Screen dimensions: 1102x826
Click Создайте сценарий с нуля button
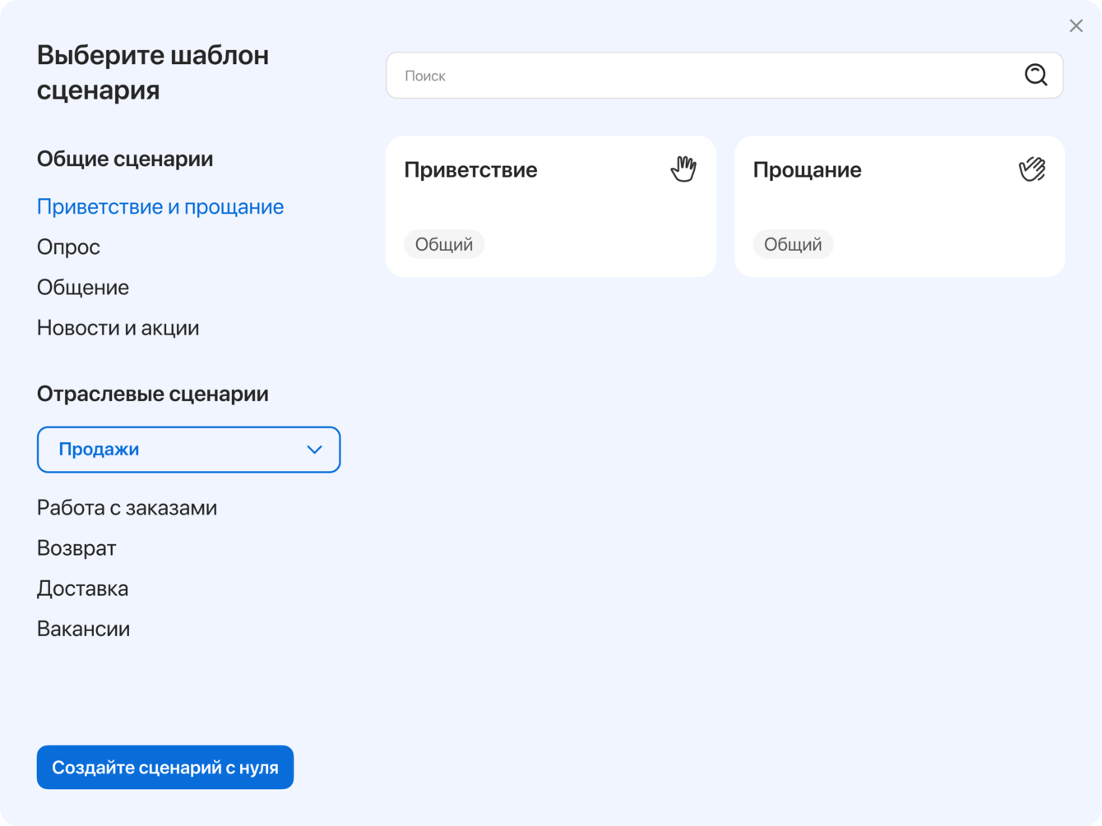[x=165, y=767]
